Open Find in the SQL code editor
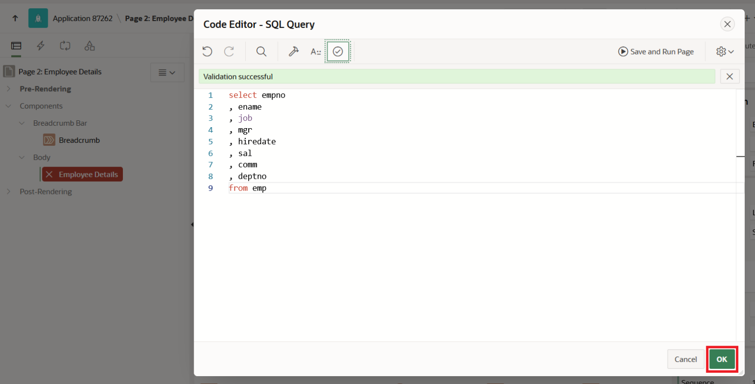The image size is (755, 384). click(x=261, y=51)
